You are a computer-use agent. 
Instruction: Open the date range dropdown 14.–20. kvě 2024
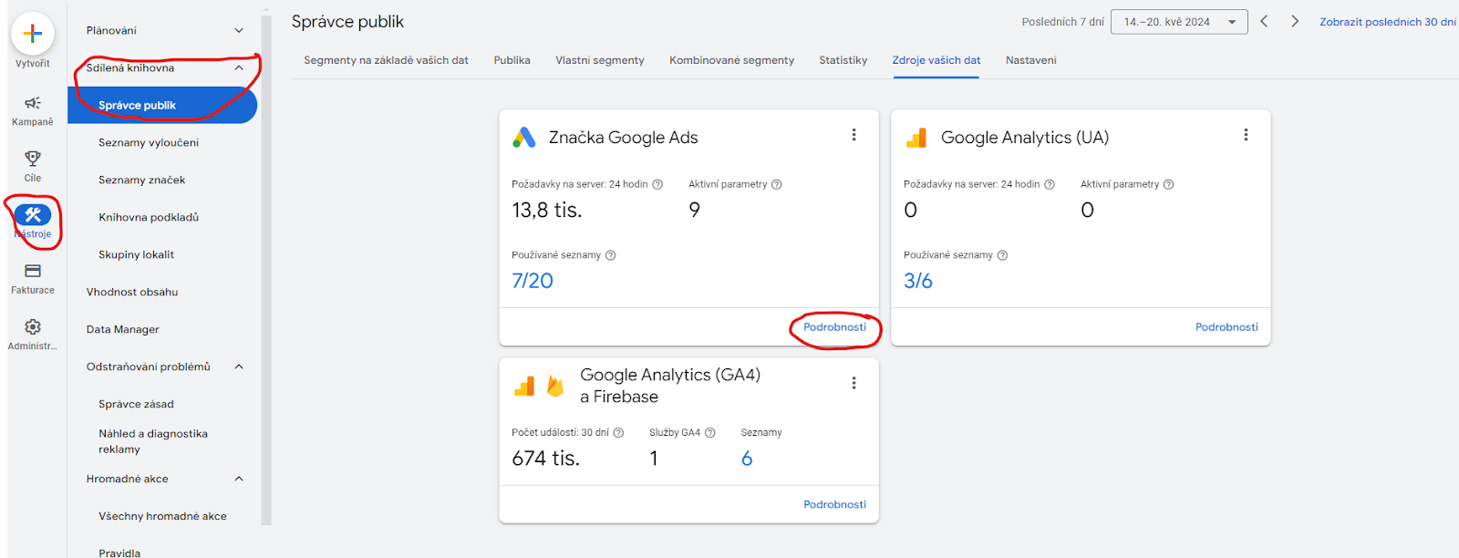tap(1179, 22)
